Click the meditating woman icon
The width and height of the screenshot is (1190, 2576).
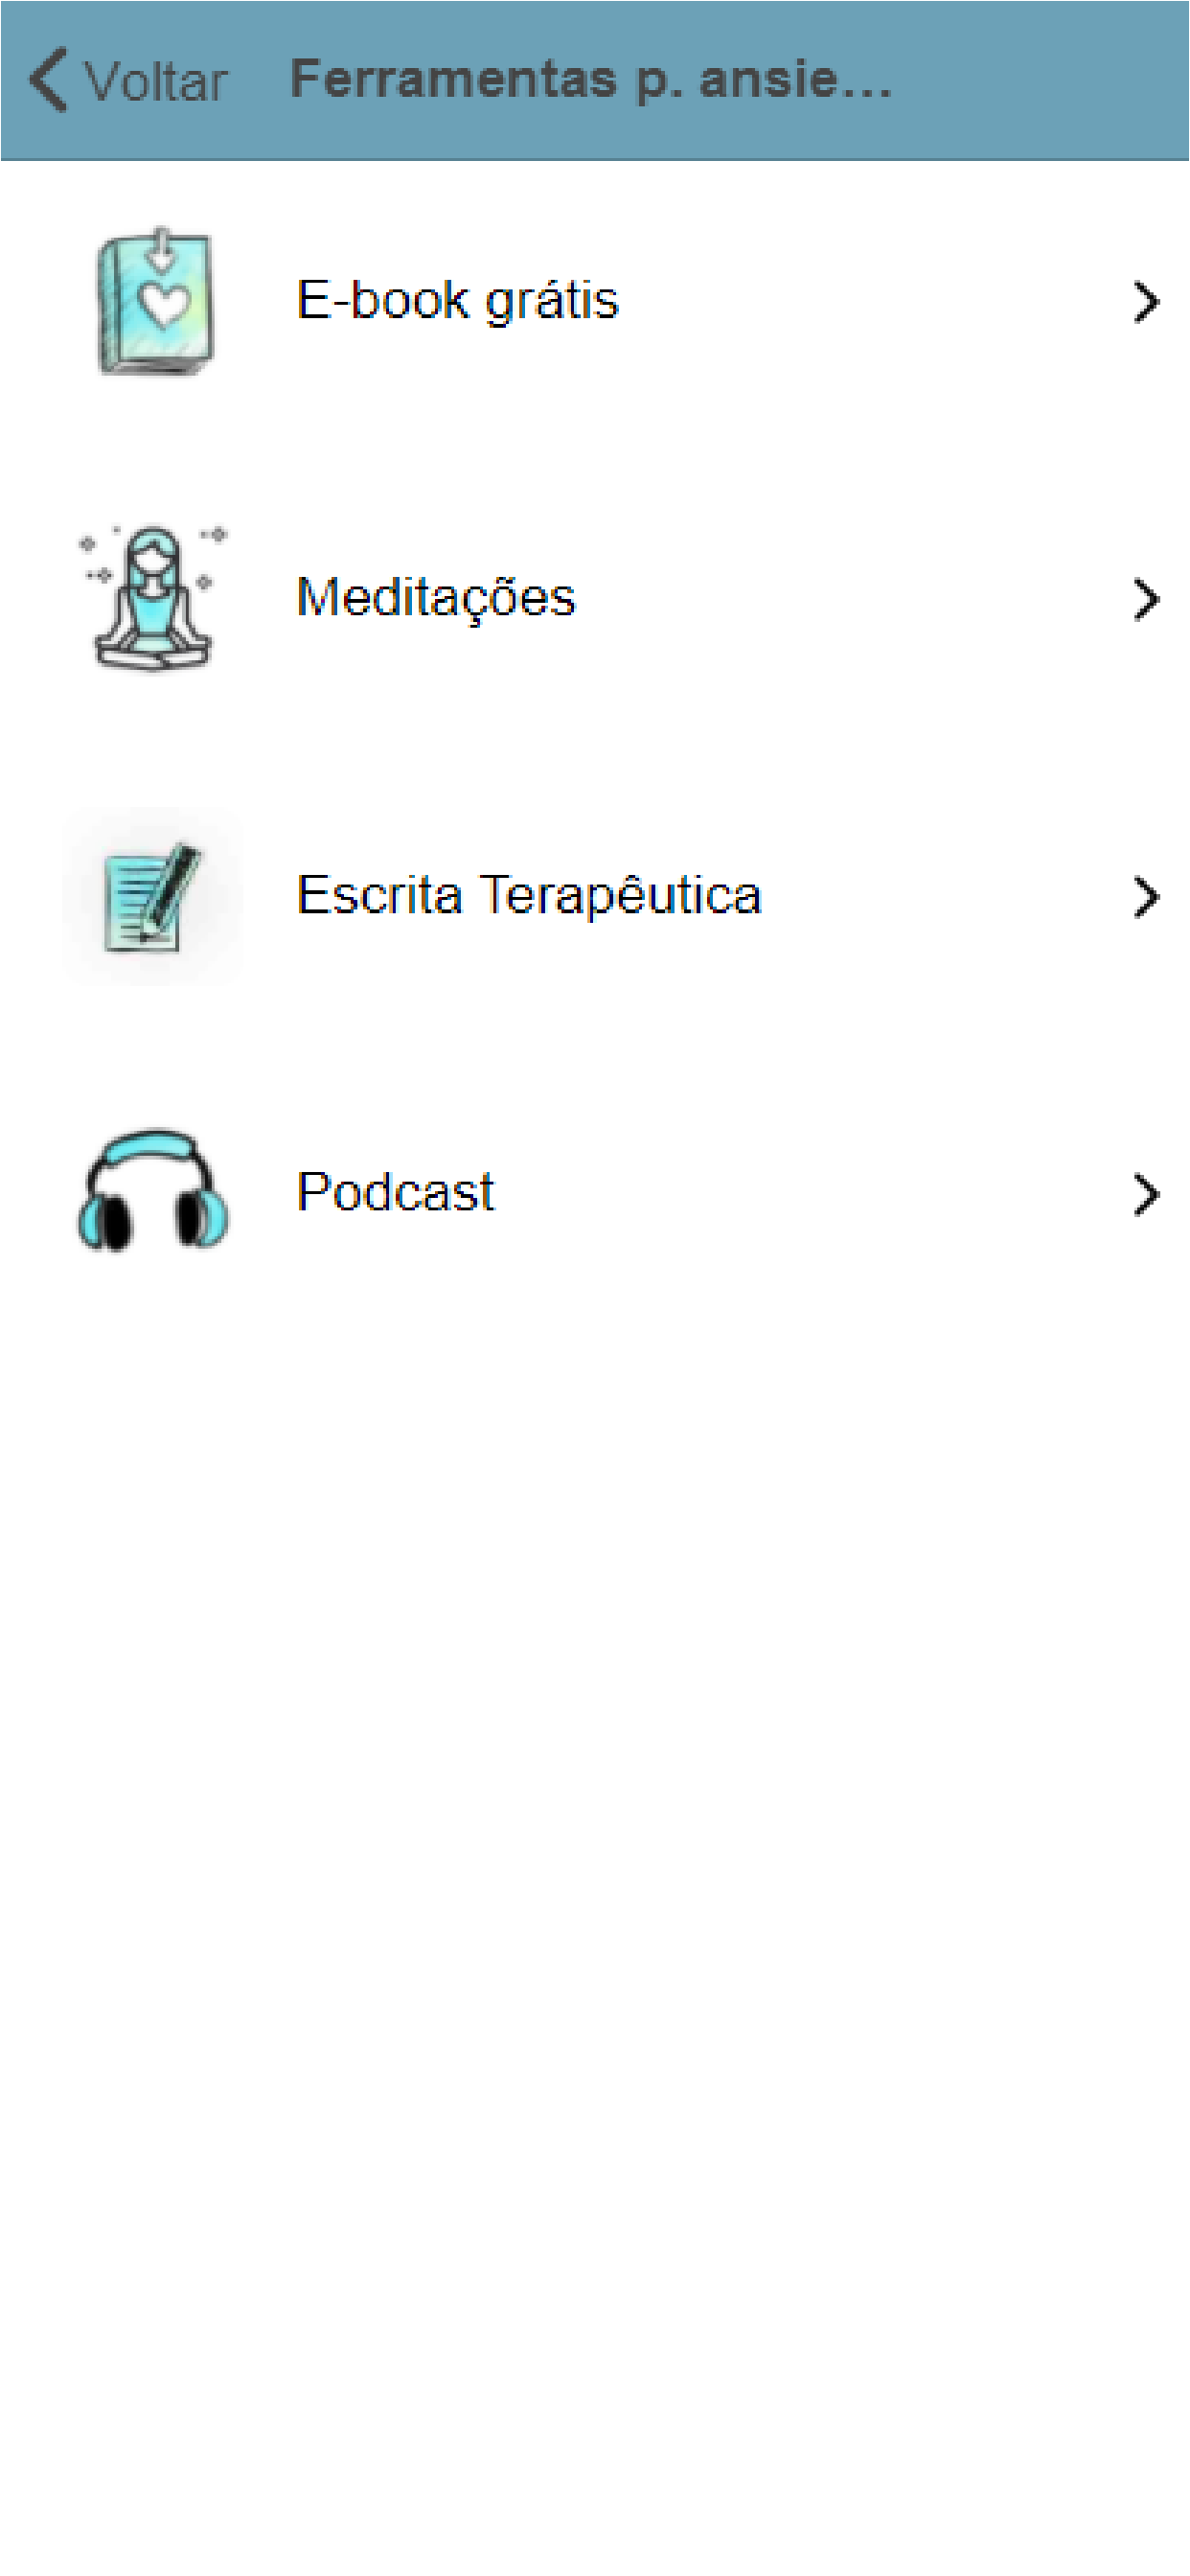[153, 598]
